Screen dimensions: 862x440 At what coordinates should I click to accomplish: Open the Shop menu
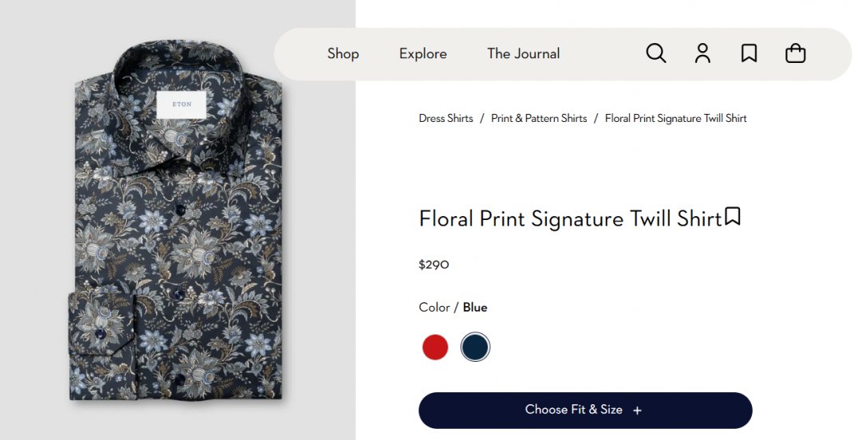tap(343, 53)
